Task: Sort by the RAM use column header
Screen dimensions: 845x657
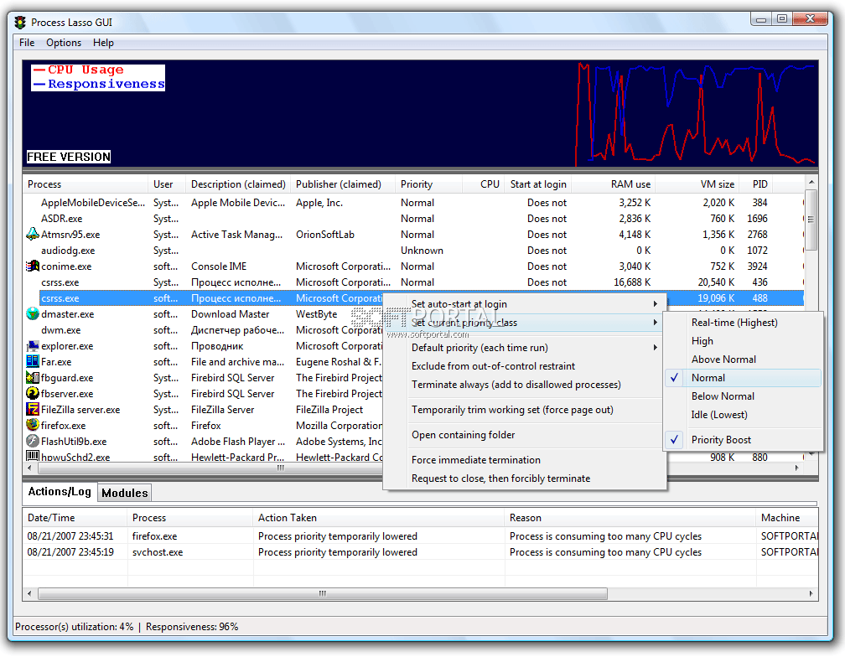Action: tap(614, 184)
